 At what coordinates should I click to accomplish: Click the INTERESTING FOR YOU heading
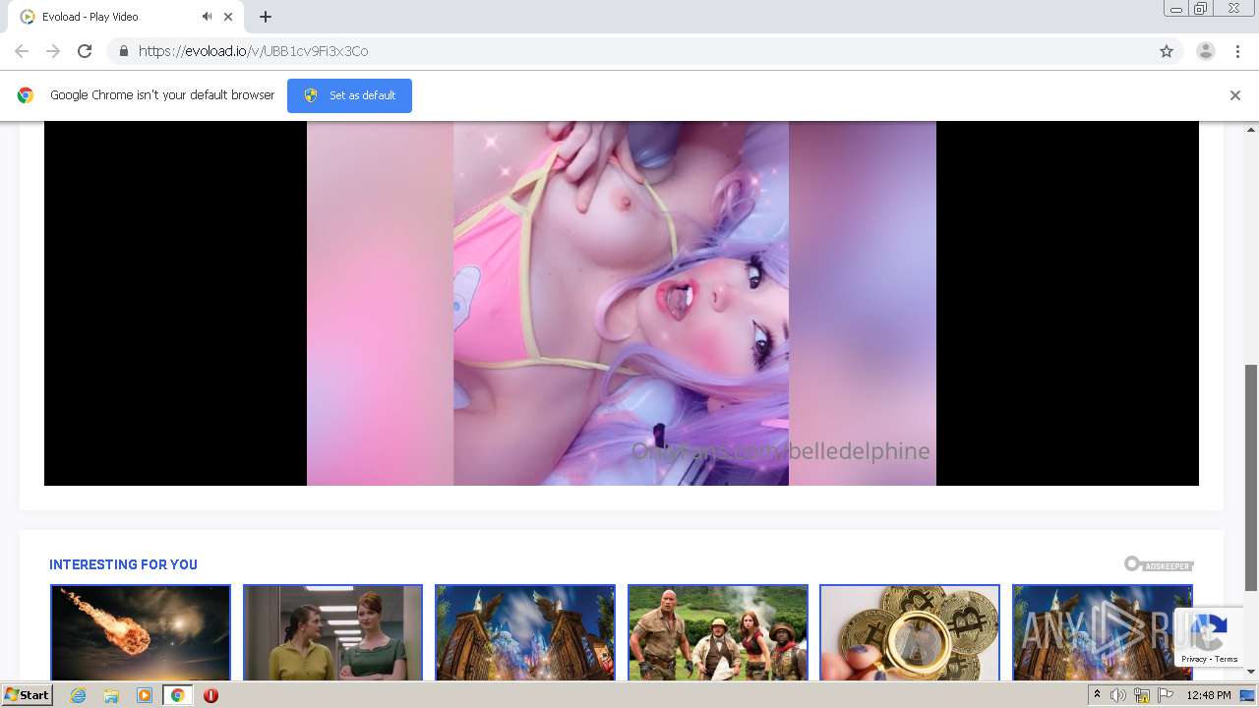tap(123, 564)
